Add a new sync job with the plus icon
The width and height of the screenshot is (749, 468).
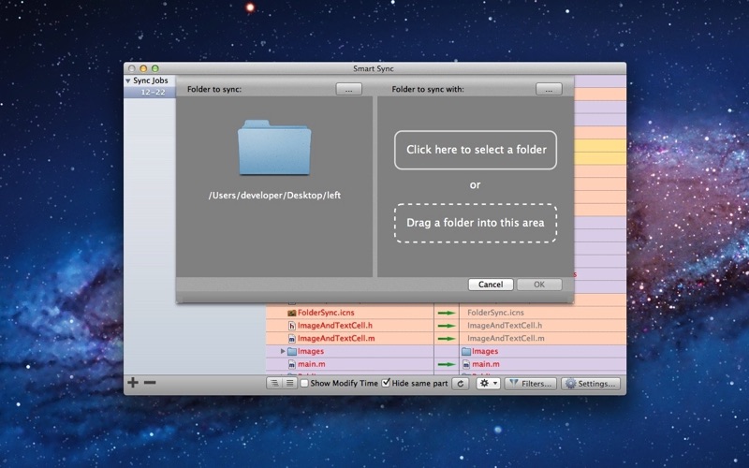click(x=133, y=382)
